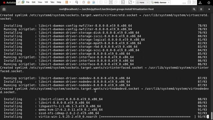This screenshot has width=213, height=120.
Task: Click Send Ctrl+Alt+Del icon
Action: tap(77, 2)
